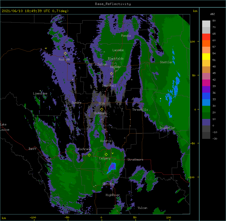Pick the magenta 39-42 dBZ legend swatch
Screen dimensions: 226x221
pos(206,83)
